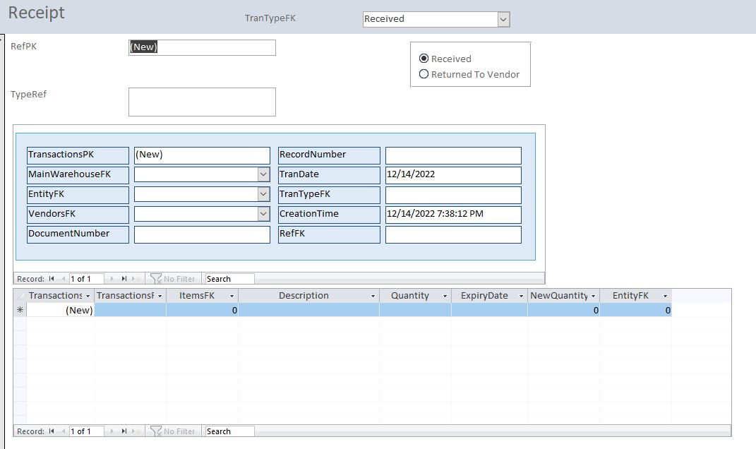Viewport: 756px width, 449px height.
Task: Open the EntityFK combo box in form
Action: pyautogui.click(x=263, y=194)
